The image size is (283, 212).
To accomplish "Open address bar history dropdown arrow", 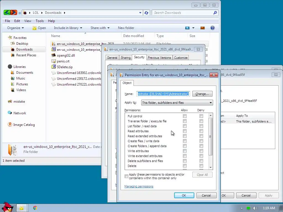I will pos(140,13).
